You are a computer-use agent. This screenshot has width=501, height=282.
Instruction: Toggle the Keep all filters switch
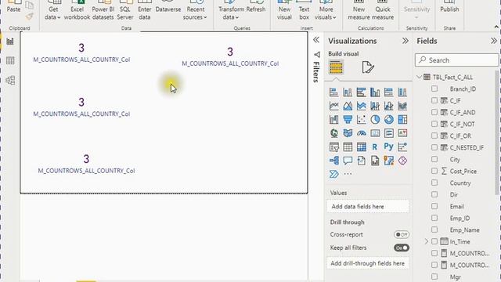coord(402,248)
